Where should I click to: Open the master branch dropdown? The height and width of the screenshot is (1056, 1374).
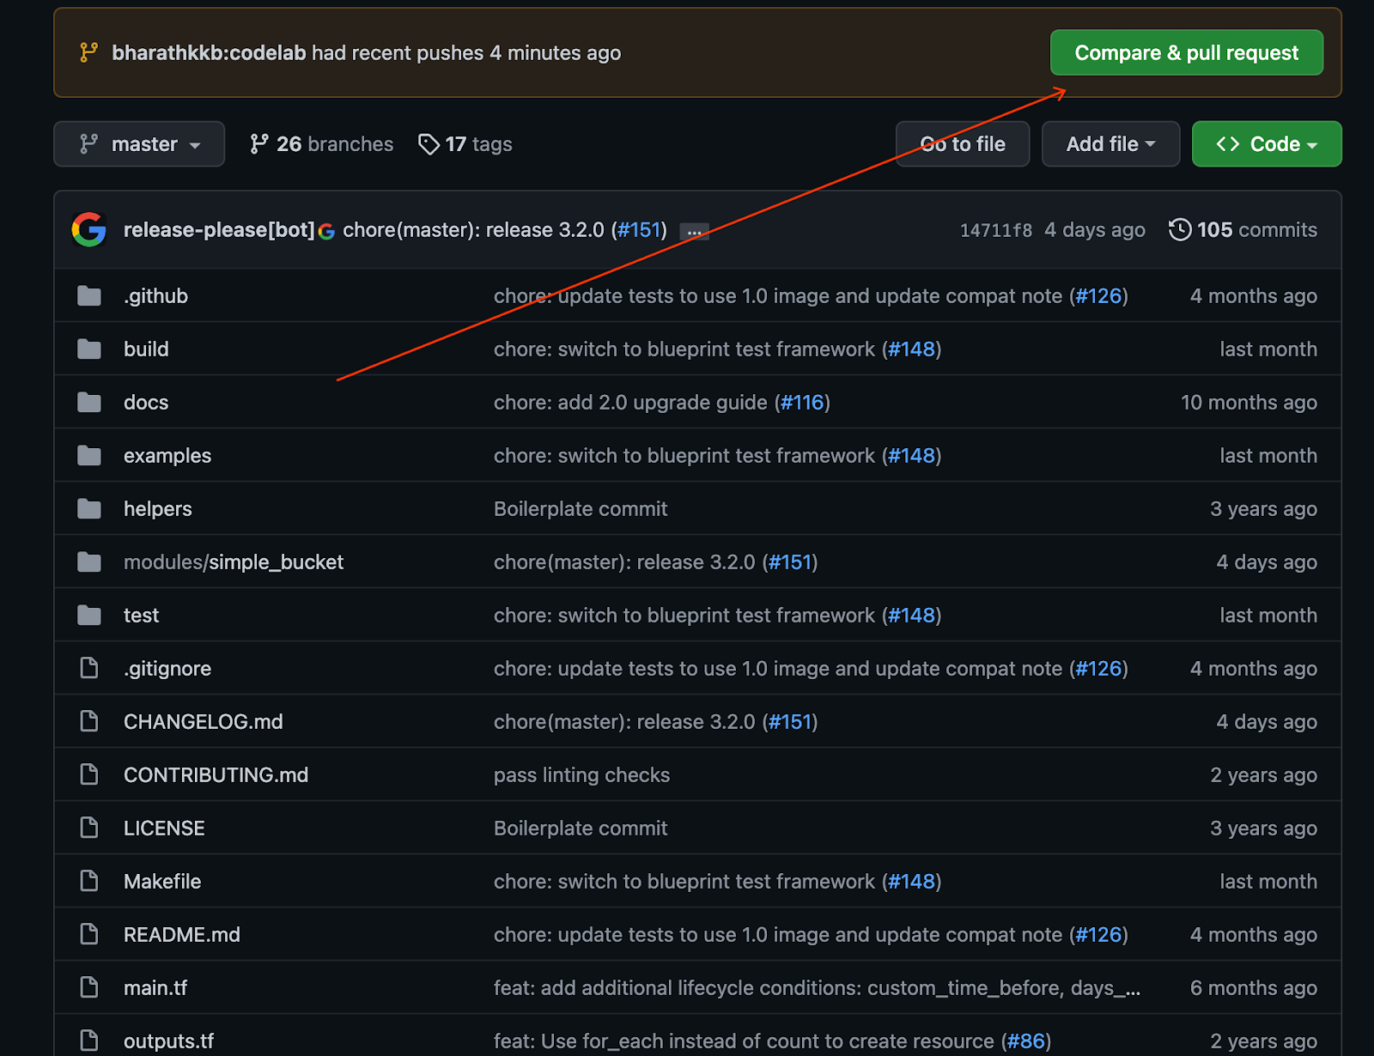pos(139,144)
